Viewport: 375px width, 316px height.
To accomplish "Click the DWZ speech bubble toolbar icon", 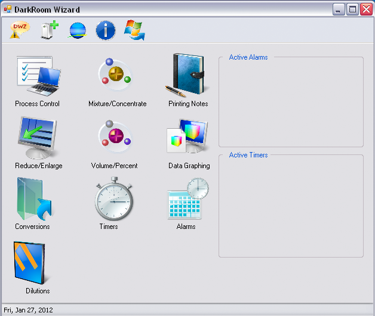I will coord(19,30).
